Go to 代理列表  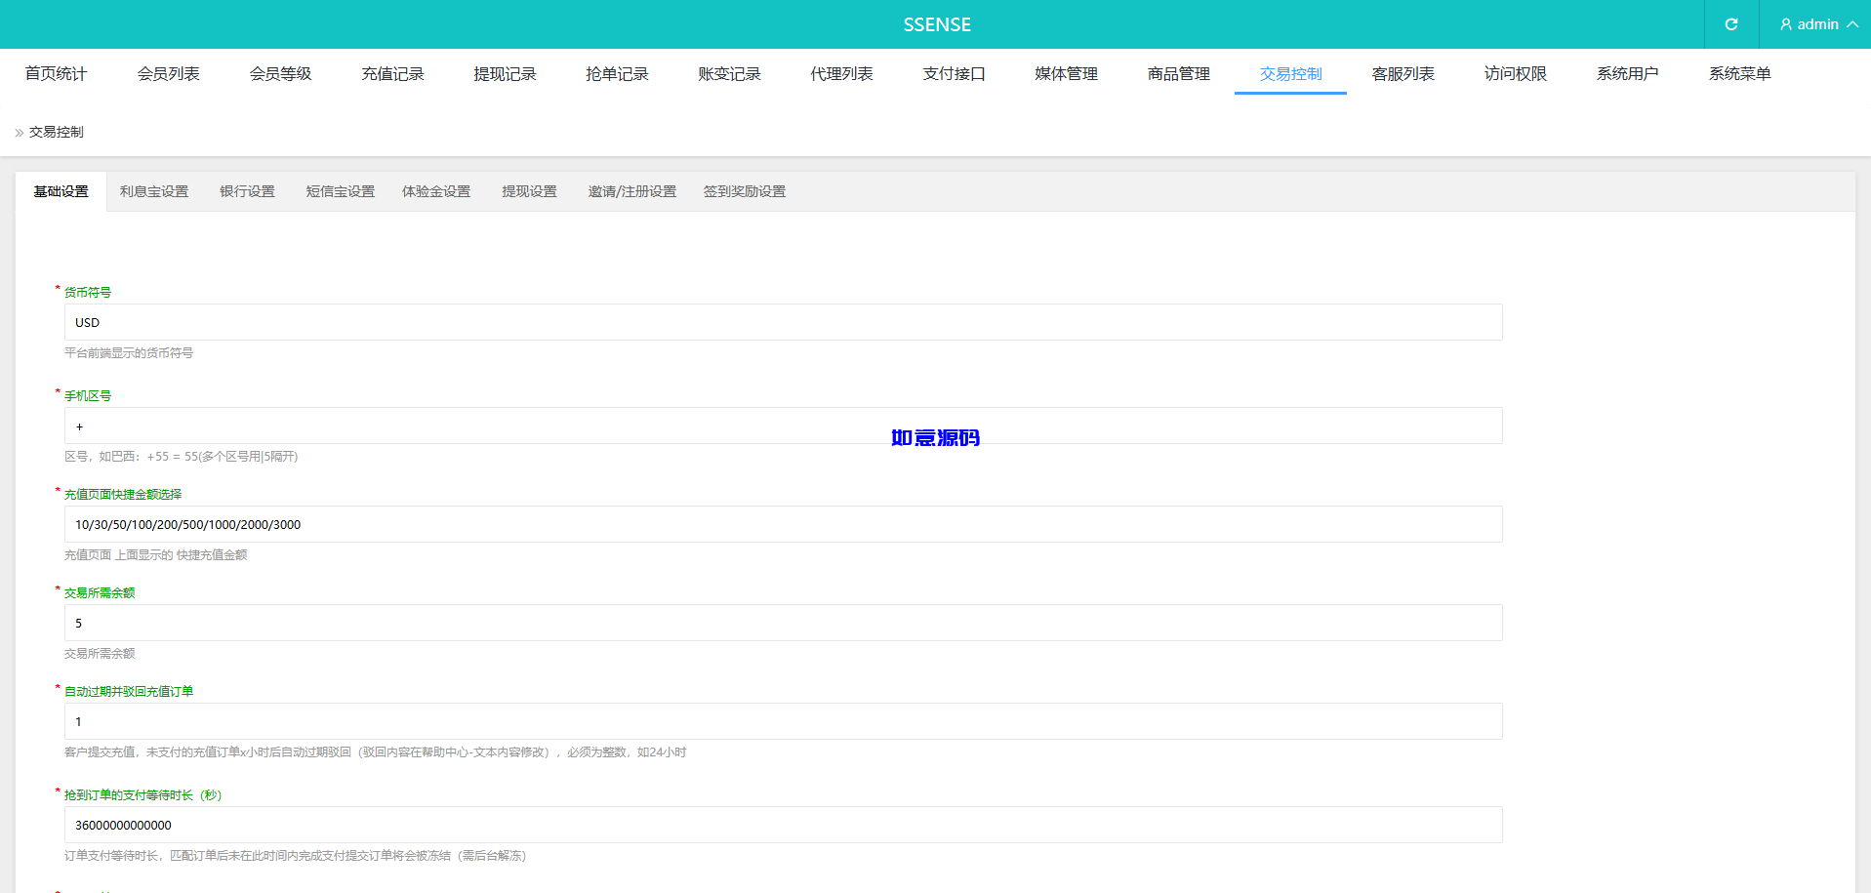[841, 74]
